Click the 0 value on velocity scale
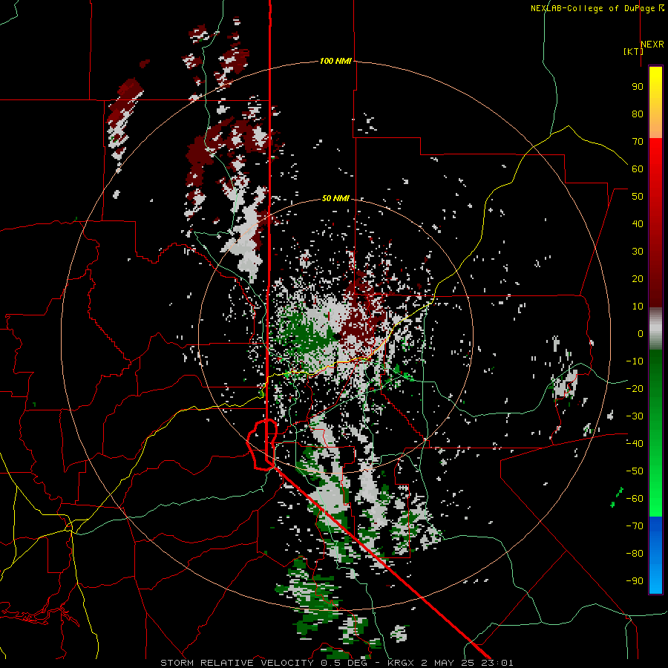 [x=641, y=333]
